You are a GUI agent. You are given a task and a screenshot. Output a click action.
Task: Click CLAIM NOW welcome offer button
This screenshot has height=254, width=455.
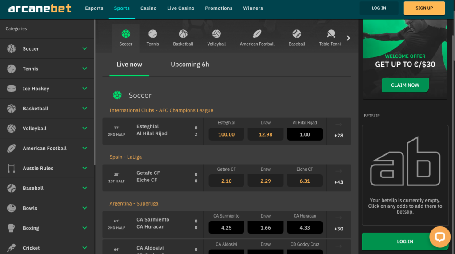(x=405, y=85)
